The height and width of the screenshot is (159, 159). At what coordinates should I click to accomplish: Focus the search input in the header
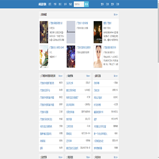(x=79, y=4)
